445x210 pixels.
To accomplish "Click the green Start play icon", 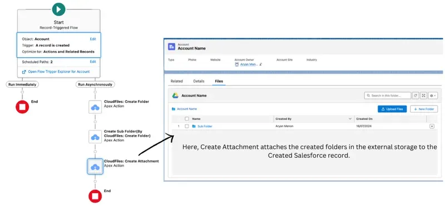I will coord(58,9).
